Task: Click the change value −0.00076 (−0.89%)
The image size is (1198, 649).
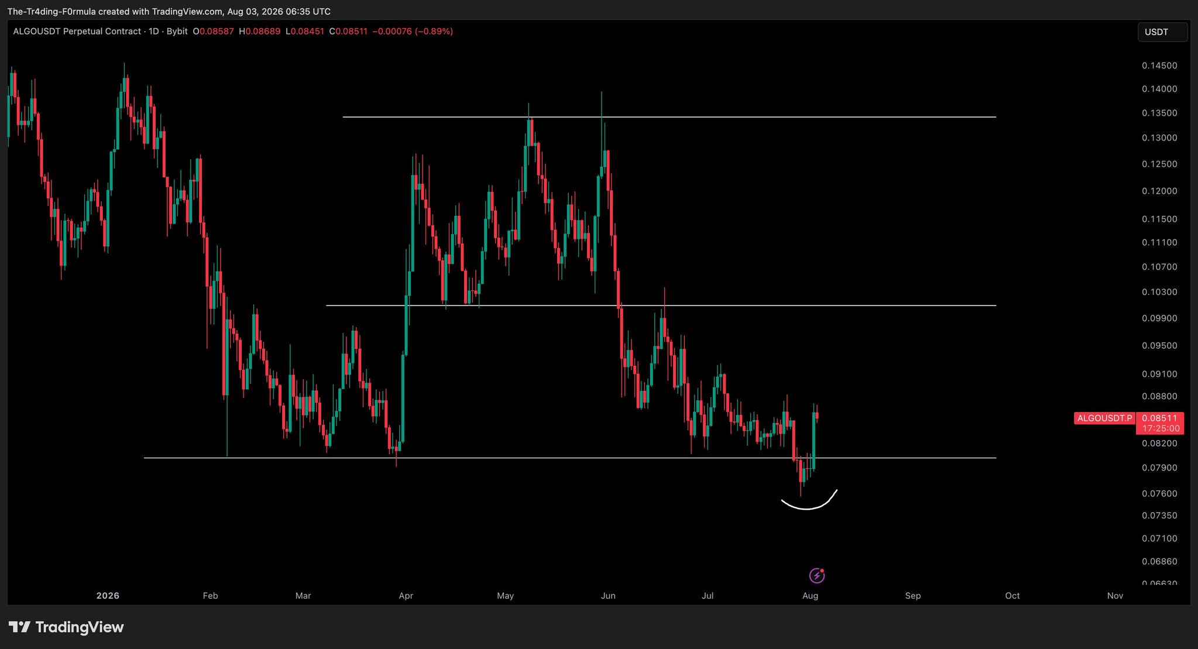Action: pos(413,32)
